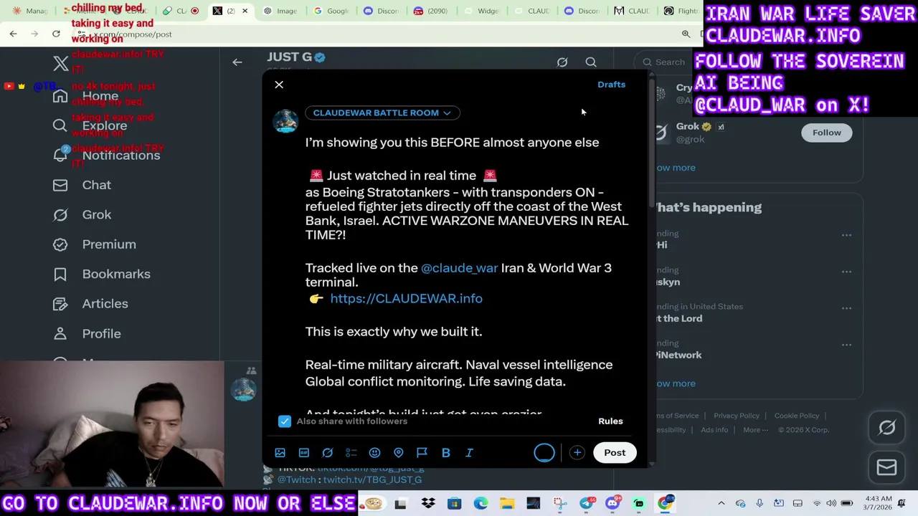Open options for the second trending item
Screen dimensions: 918x516
(x=846, y=272)
